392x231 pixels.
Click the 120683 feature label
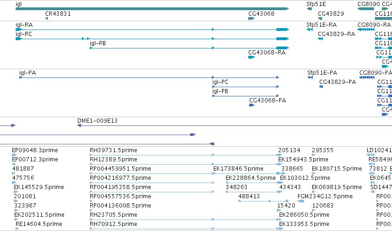[x=323, y=206]
